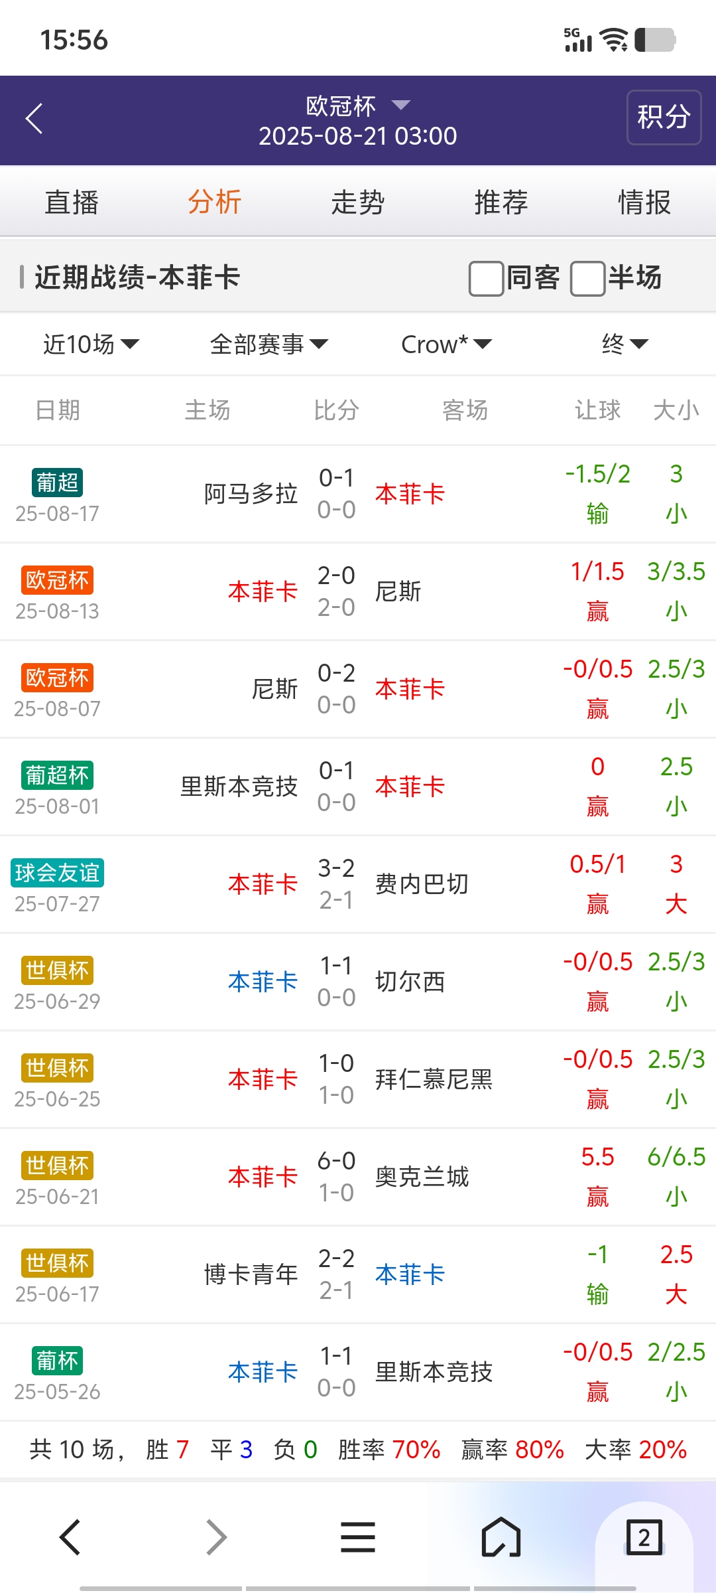The image size is (716, 1593).
Task: Tap the browser home icon
Action: [501, 1537]
